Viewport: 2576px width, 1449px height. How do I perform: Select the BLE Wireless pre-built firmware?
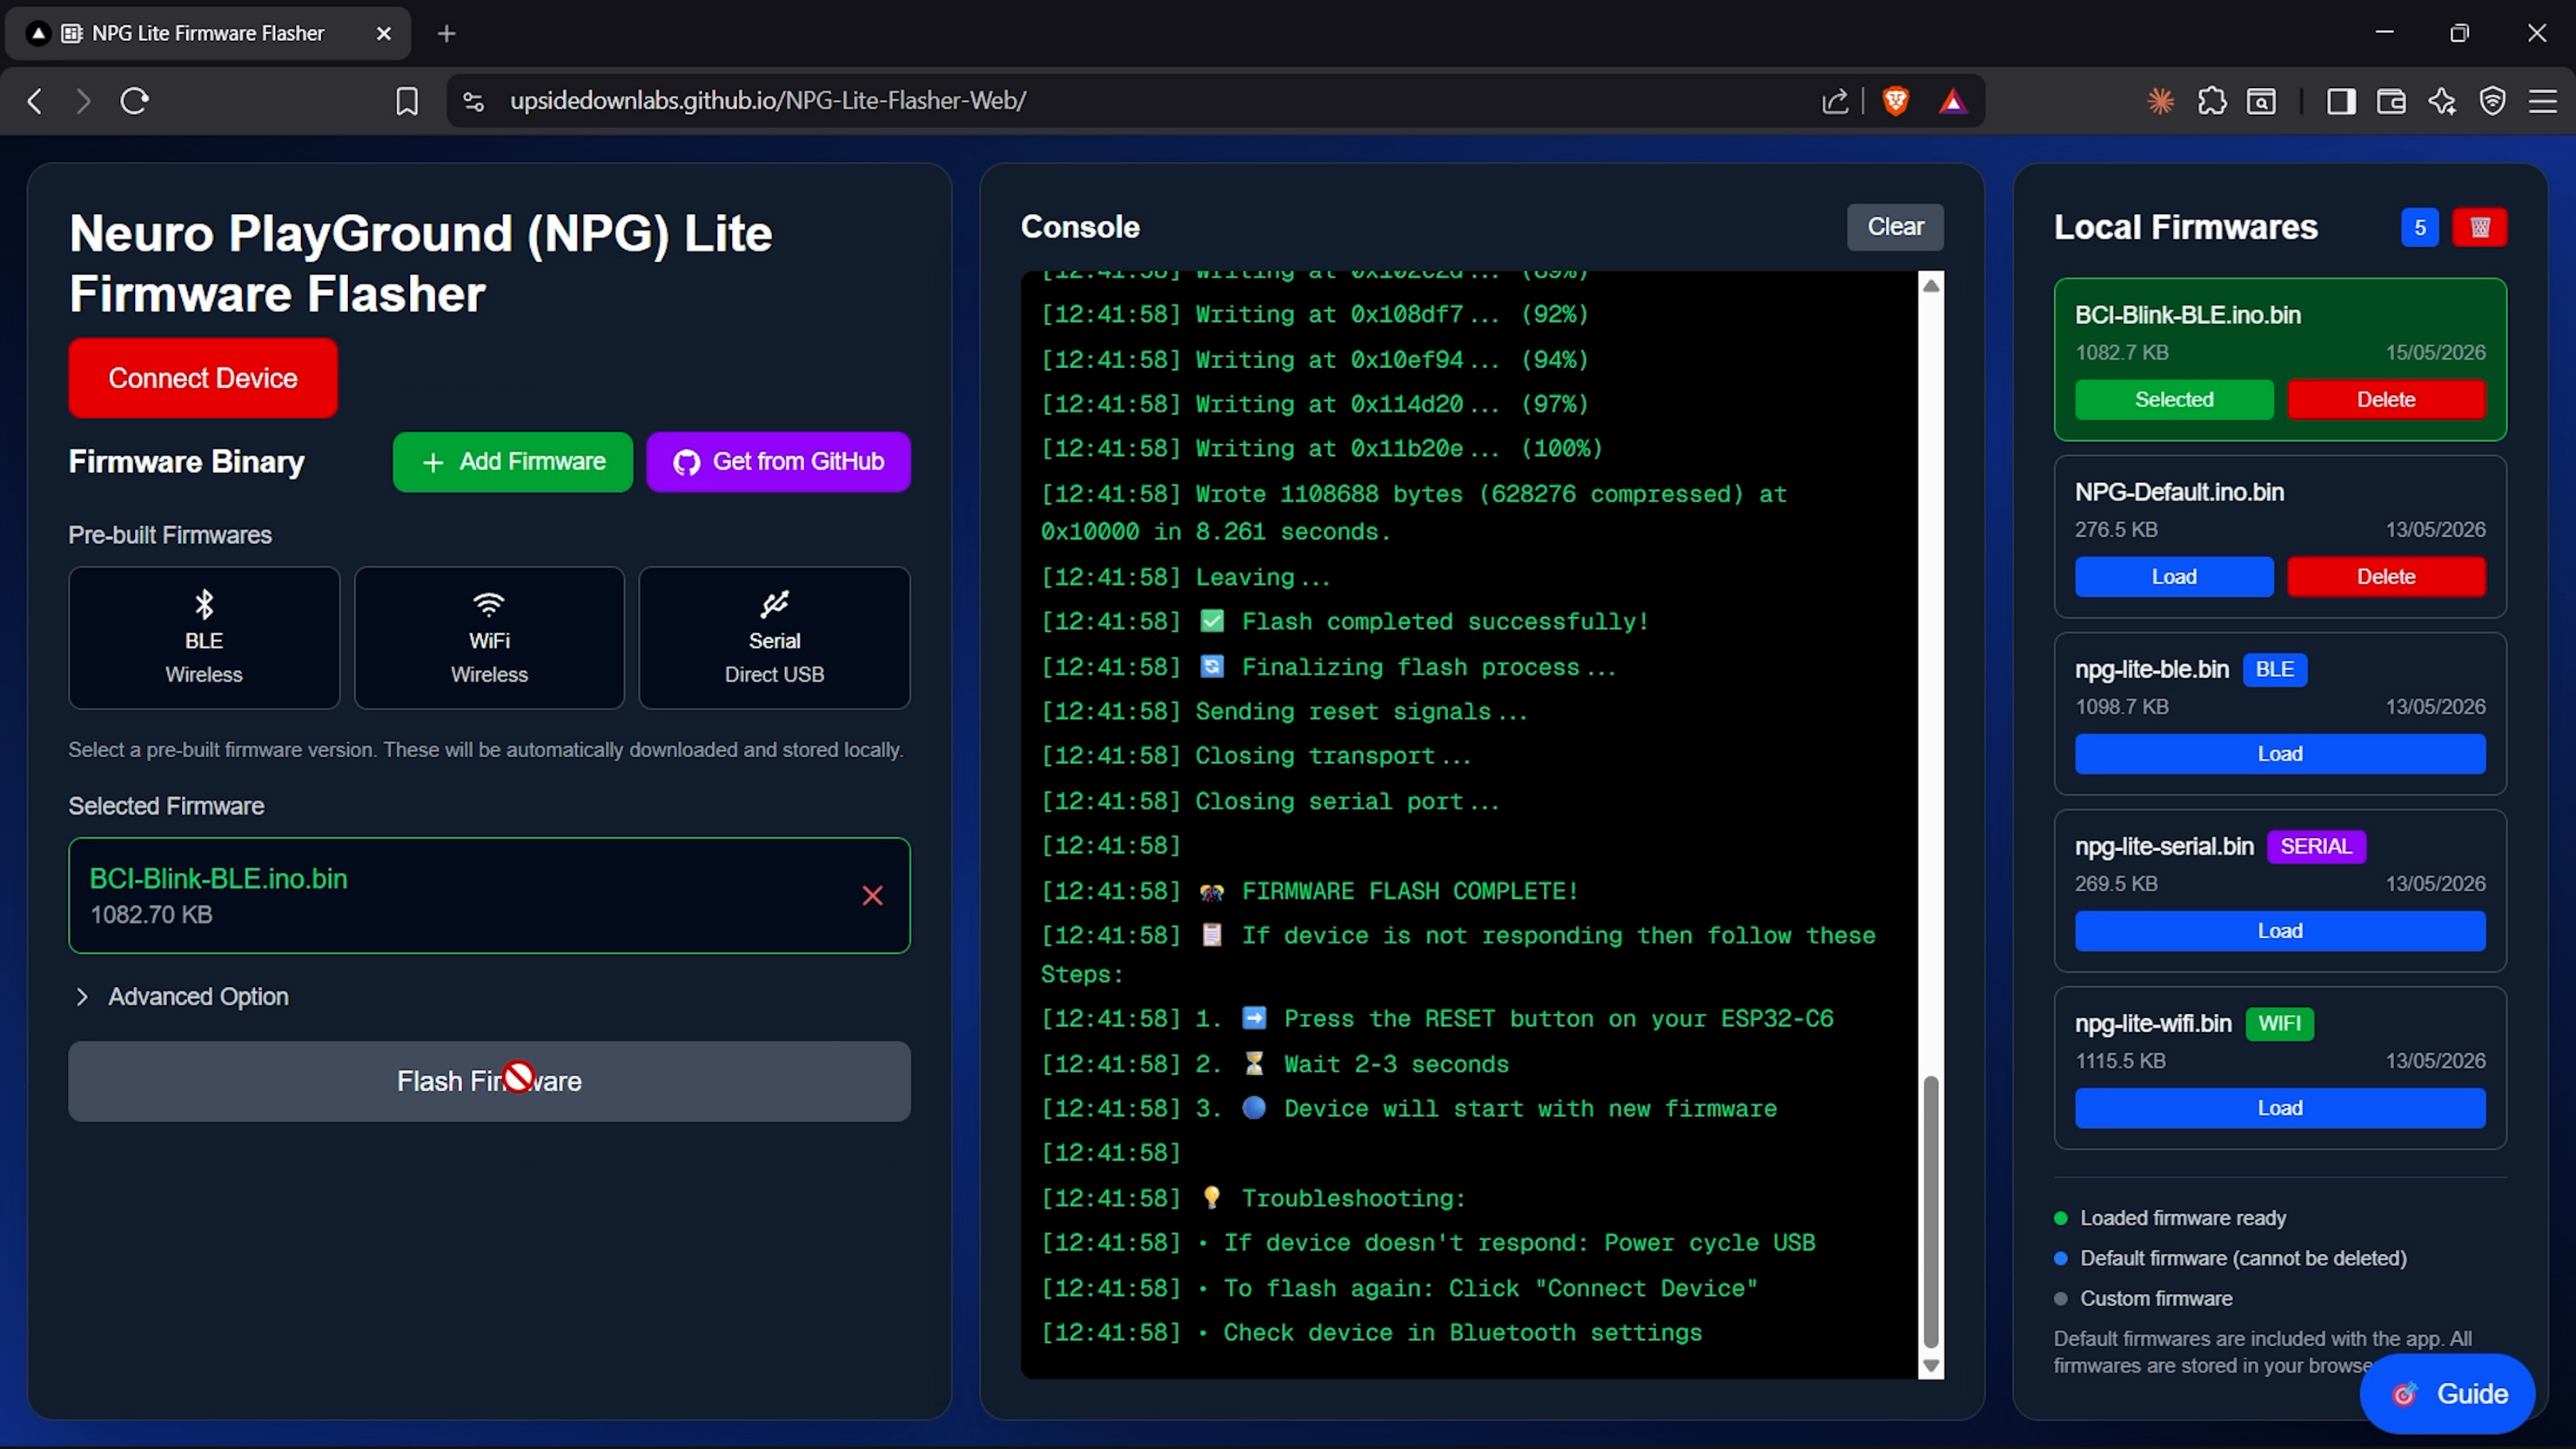click(x=204, y=638)
